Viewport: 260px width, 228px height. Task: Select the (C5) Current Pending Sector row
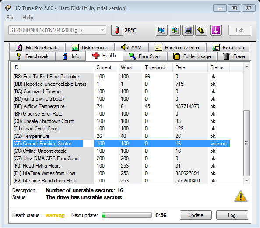(121, 144)
